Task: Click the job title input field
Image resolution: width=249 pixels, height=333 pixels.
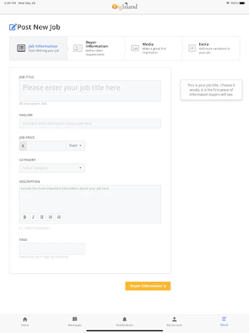Action: click(90, 91)
